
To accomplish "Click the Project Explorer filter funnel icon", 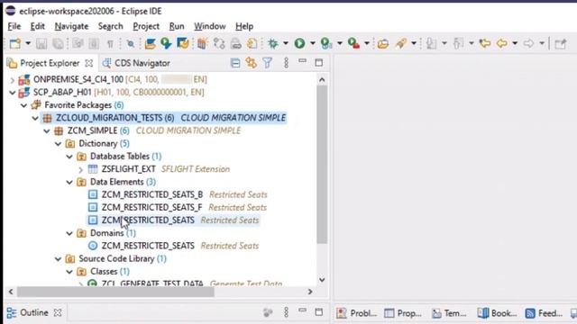I will [268, 63].
